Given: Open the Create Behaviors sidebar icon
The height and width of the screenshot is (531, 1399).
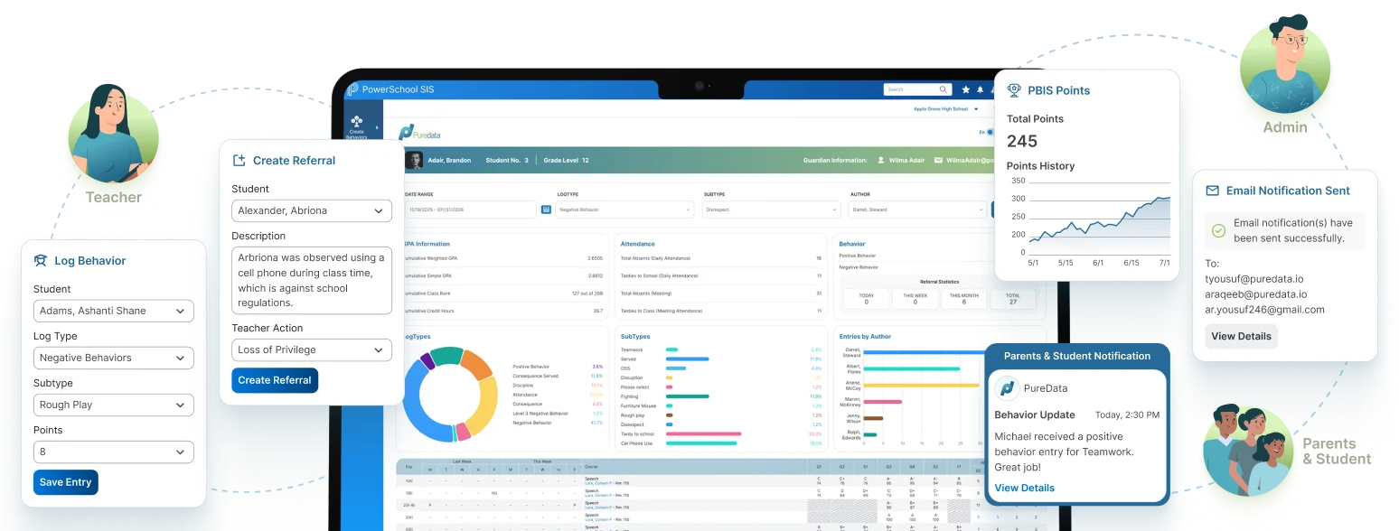Looking at the screenshot, I should tap(357, 120).
